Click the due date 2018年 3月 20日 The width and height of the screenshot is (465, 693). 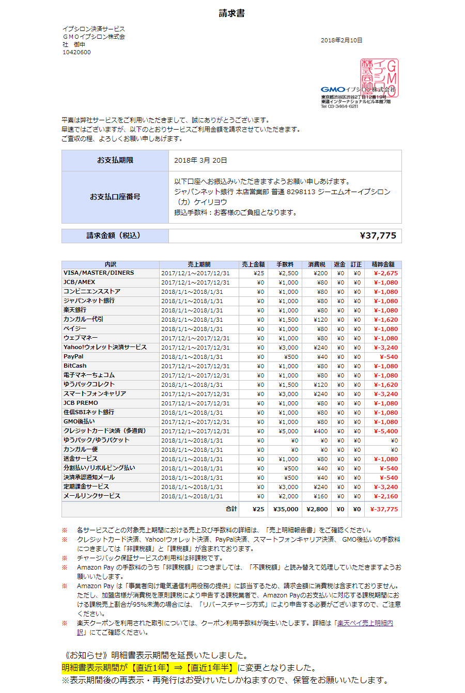[200, 161]
